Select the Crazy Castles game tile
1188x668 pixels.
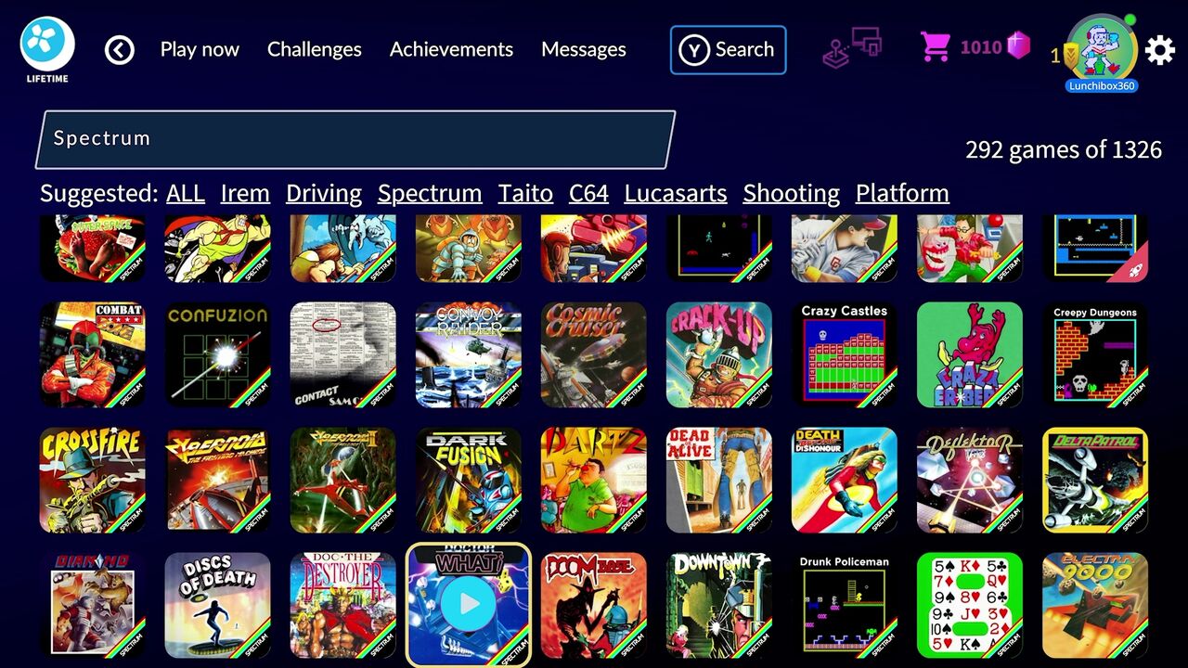845,354
